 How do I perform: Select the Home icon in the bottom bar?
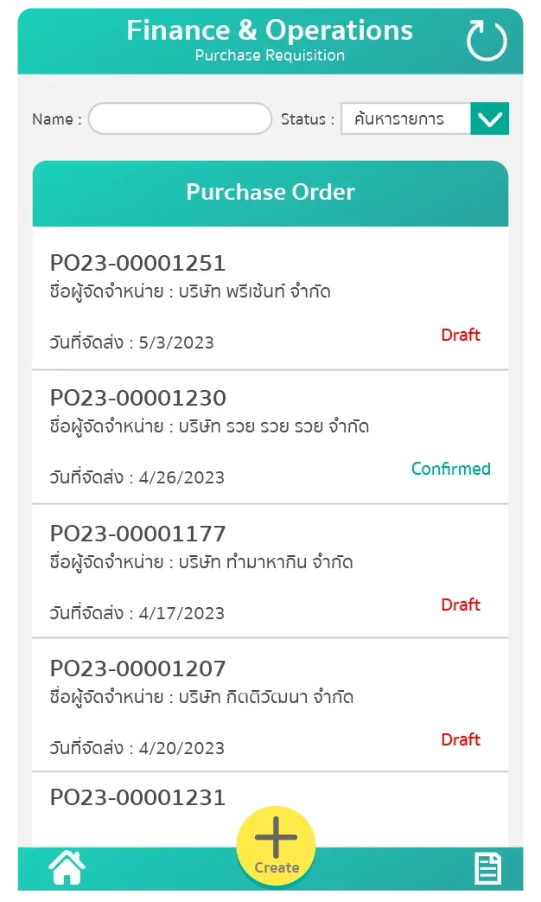66,867
